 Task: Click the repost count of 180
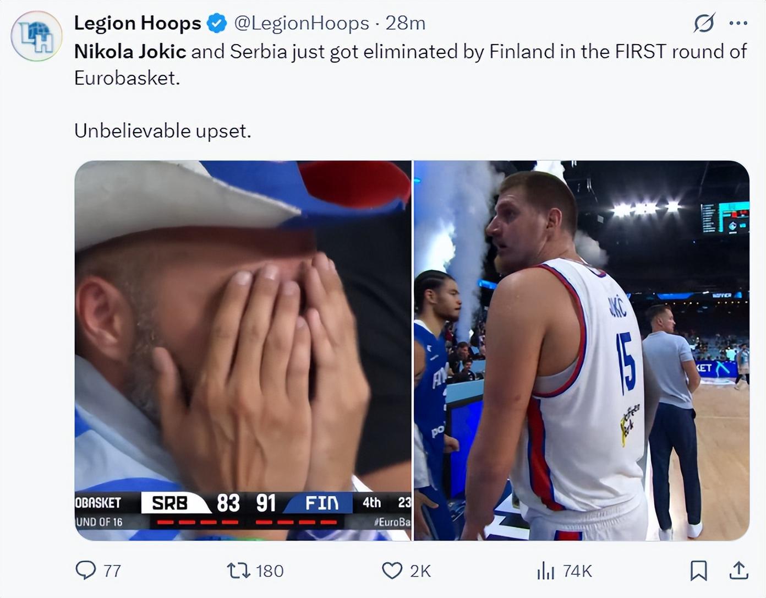270,571
